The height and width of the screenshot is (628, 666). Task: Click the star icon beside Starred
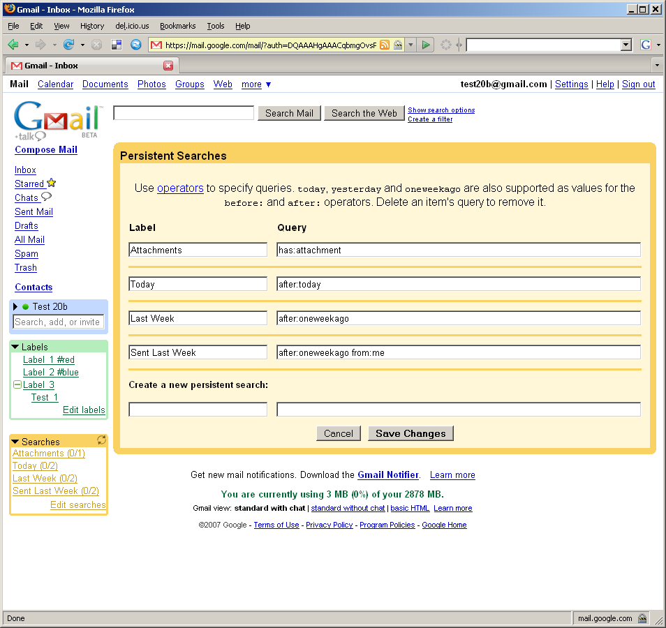click(52, 183)
